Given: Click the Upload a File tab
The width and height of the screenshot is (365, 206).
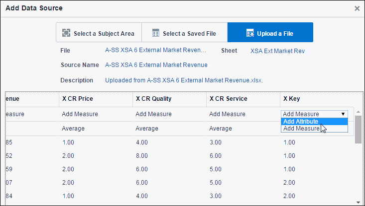Looking at the screenshot, I should click(x=270, y=32).
